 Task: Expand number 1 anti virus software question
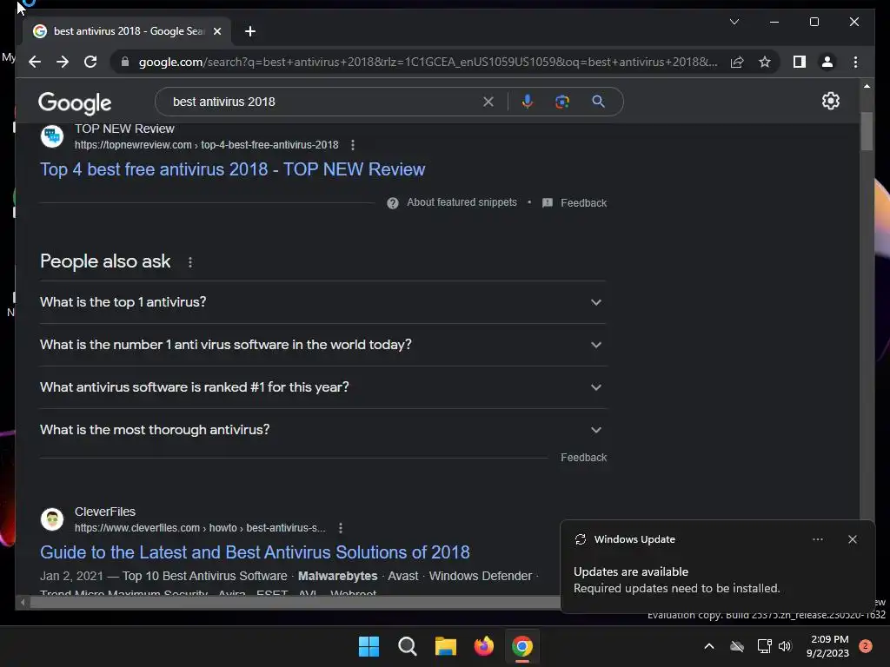click(322, 345)
